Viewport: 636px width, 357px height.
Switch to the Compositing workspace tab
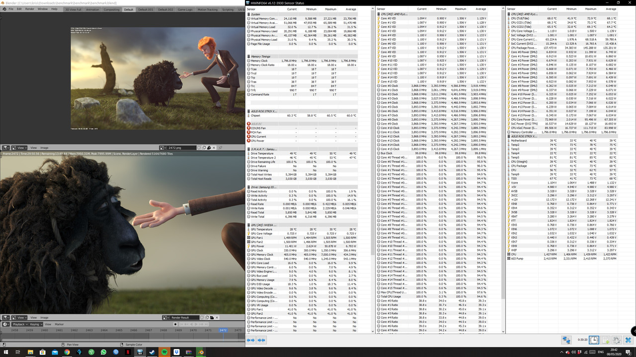pyautogui.click(x=111, y=9)
